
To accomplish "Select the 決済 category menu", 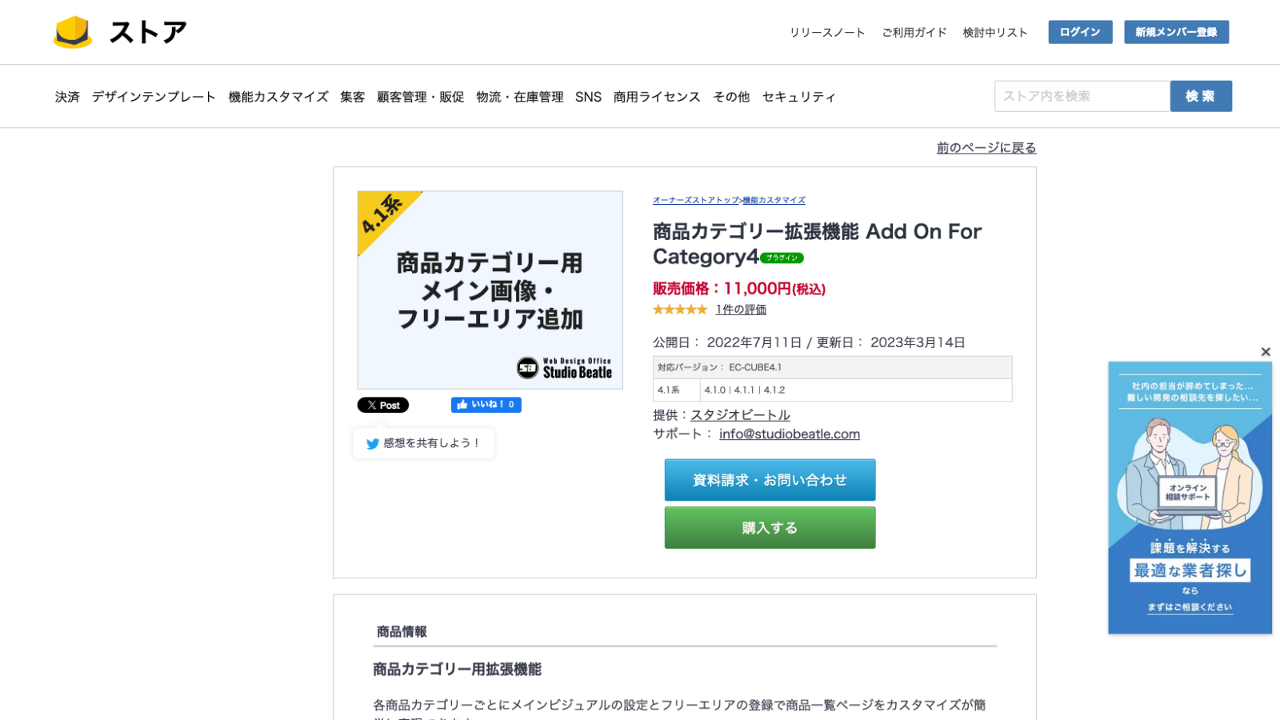I will coord(67,97).
